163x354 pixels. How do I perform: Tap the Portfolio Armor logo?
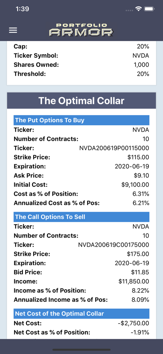pos(81,30)
